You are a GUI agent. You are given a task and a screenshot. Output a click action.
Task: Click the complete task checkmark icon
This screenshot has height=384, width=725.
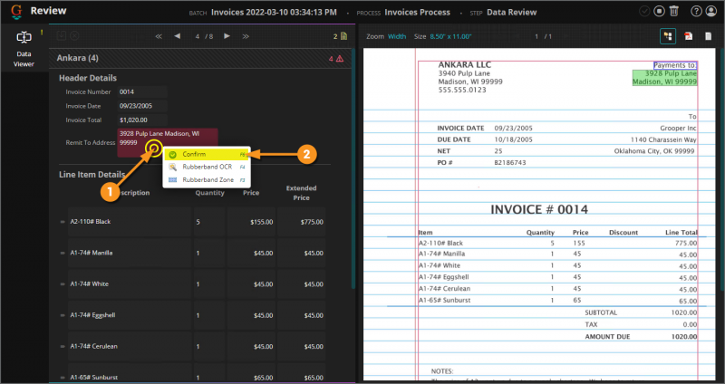tap(644, 11)
